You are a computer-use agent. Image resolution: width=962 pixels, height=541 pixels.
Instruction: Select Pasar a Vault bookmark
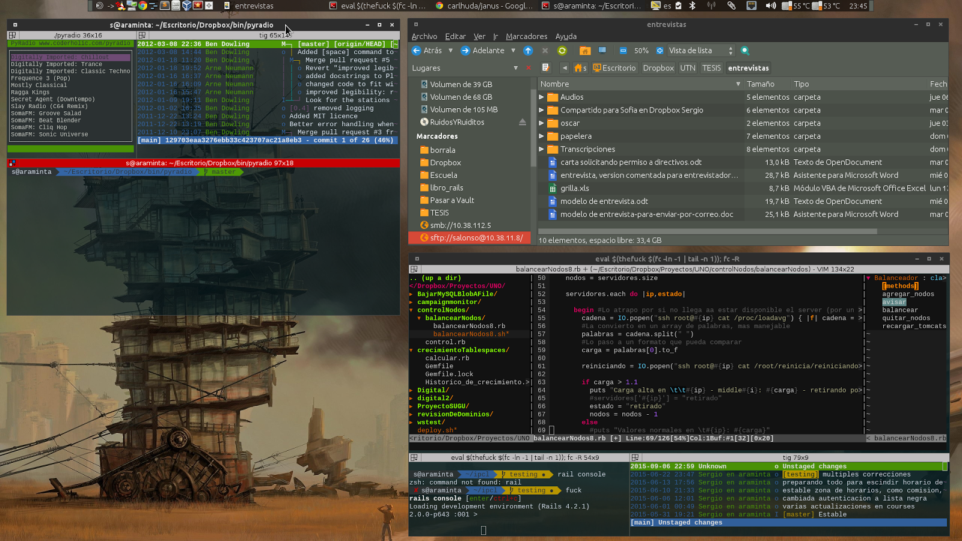click(452, 200)
